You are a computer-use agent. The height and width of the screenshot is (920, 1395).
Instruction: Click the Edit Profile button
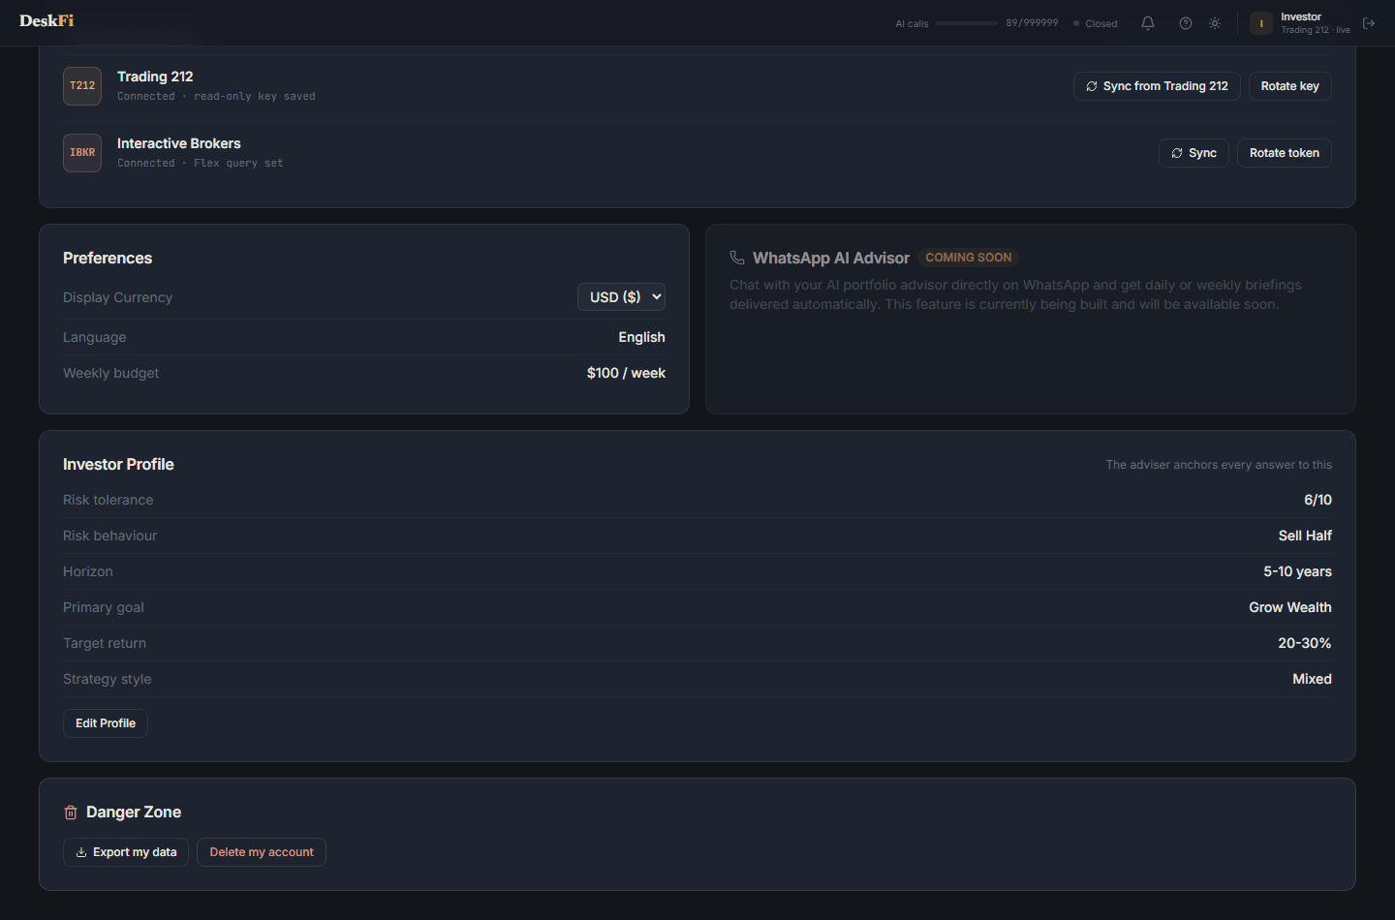106,723
